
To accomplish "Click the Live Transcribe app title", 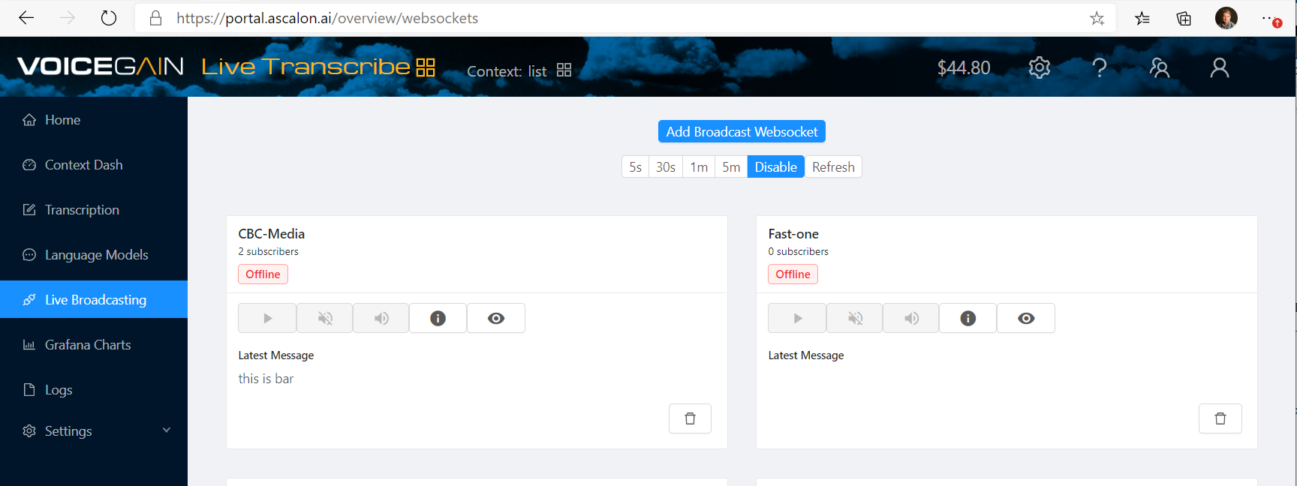I will point(305,67).
